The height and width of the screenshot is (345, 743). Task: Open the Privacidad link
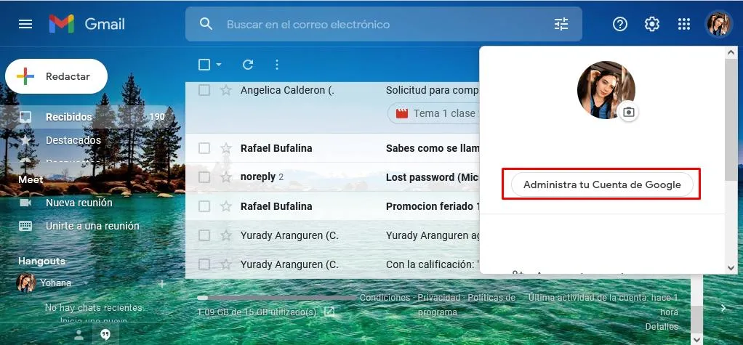click(438, 298)
